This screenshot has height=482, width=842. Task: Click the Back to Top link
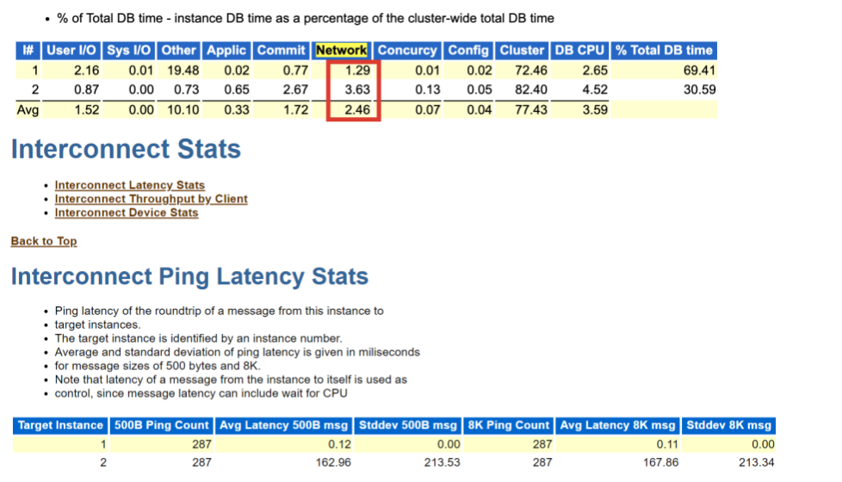tap(44, 241)
